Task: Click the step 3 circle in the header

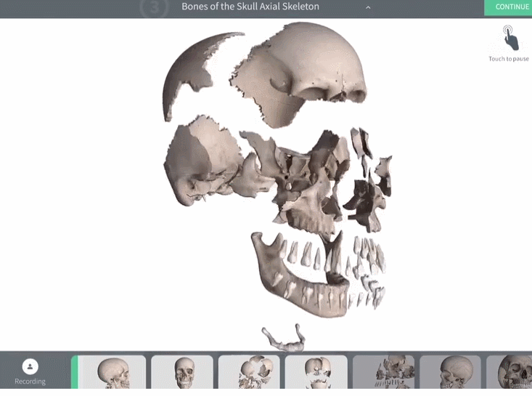Action: point(155,7)
